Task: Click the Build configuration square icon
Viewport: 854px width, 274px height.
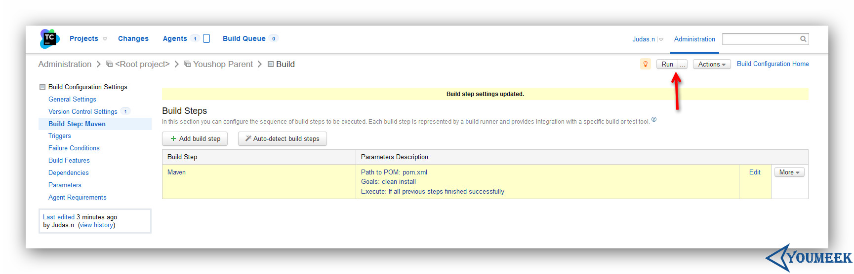Action: click(x=271, y=64)
